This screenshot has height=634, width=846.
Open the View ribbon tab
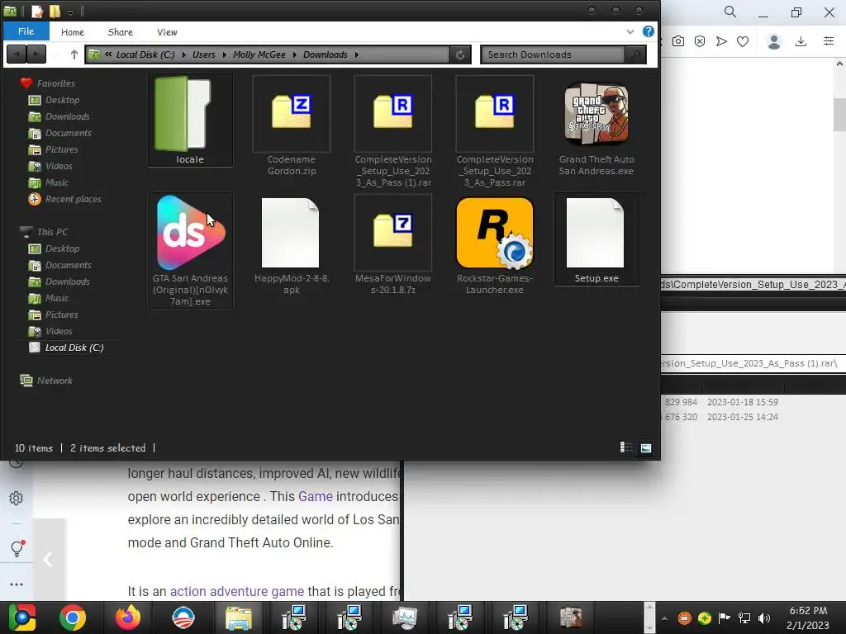167,32
